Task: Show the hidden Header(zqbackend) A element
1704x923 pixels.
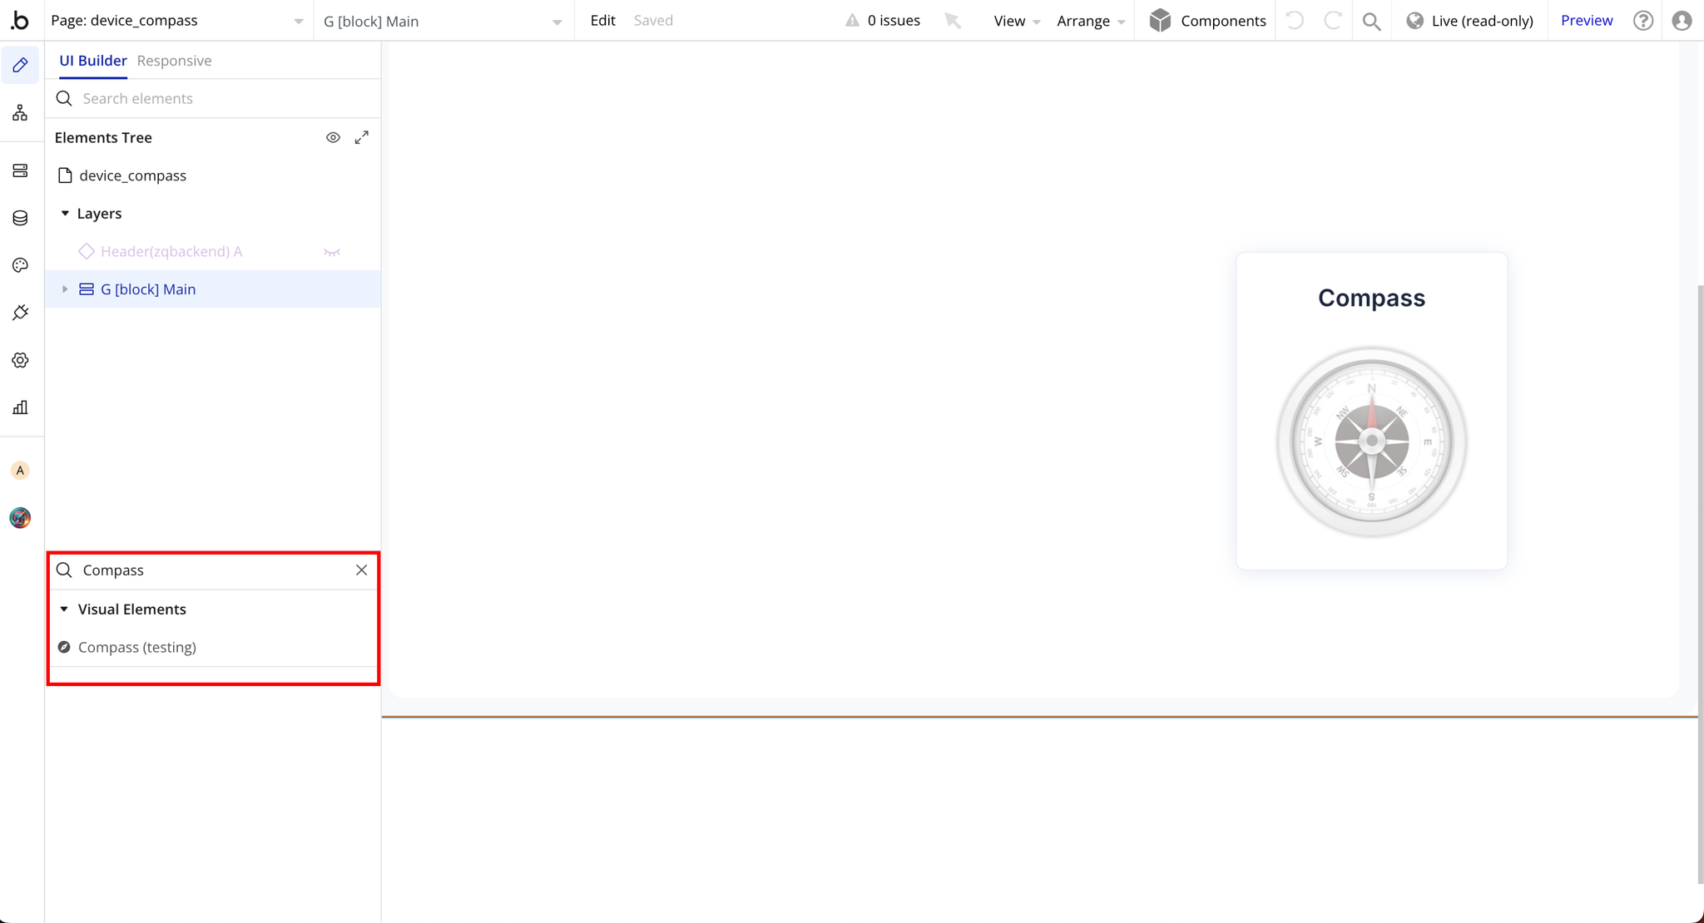Action: point(332,252)
